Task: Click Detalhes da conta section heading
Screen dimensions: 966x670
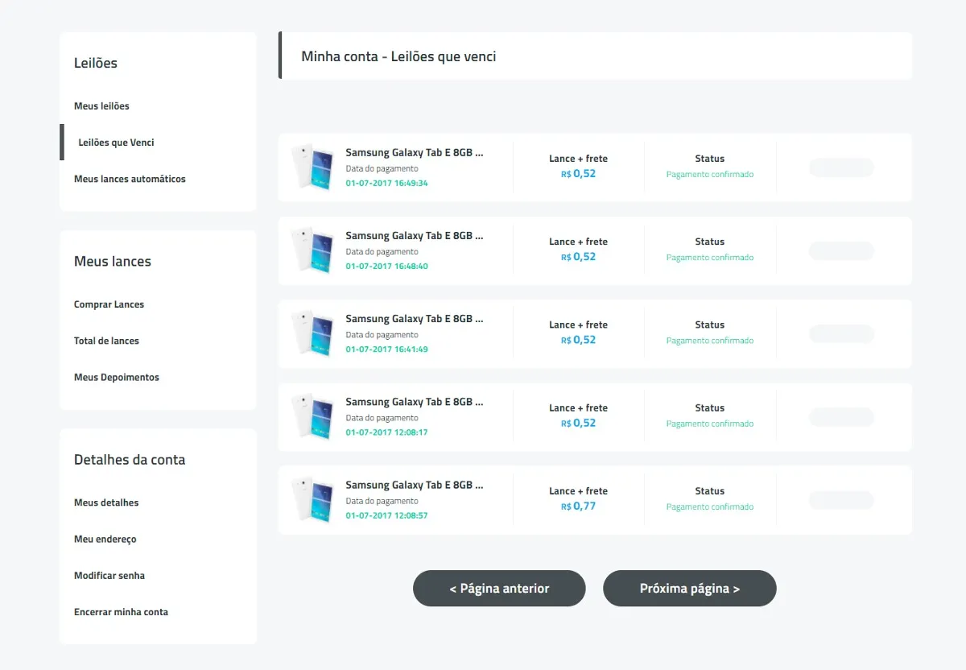Action: [x=130, y=460]
